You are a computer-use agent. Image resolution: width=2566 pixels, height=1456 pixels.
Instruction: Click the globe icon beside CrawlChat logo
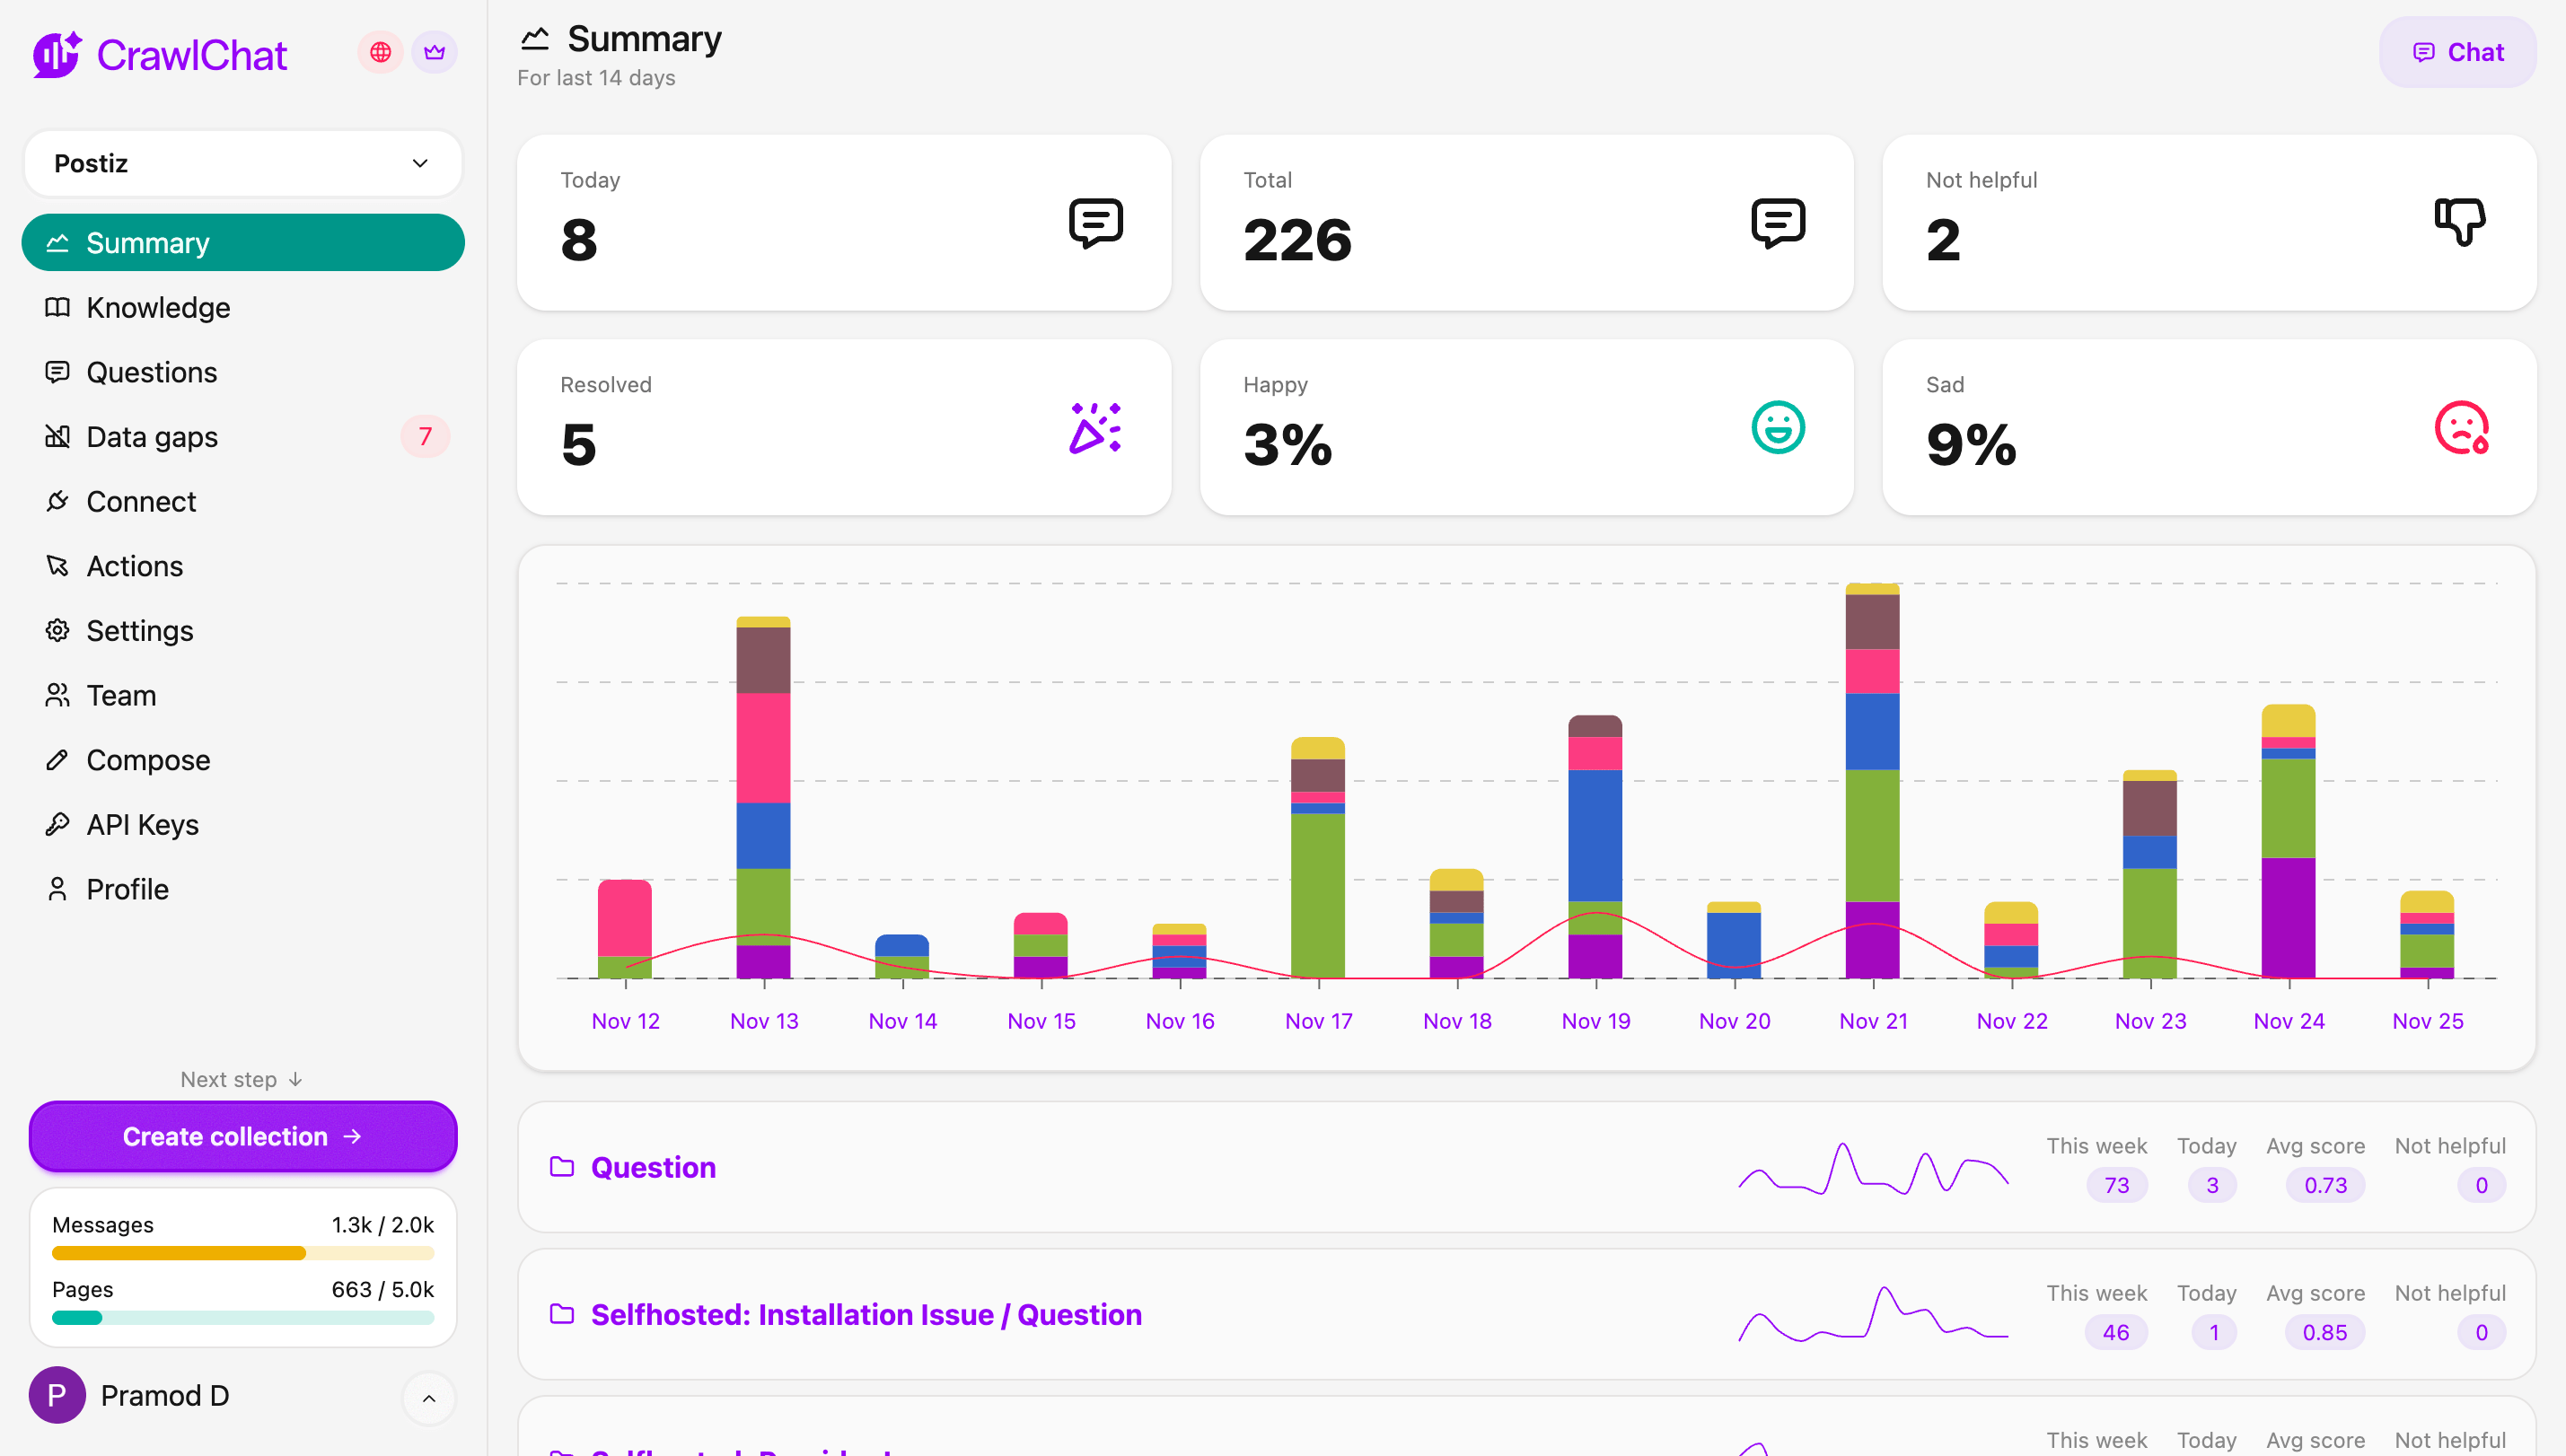click(380, 52)
